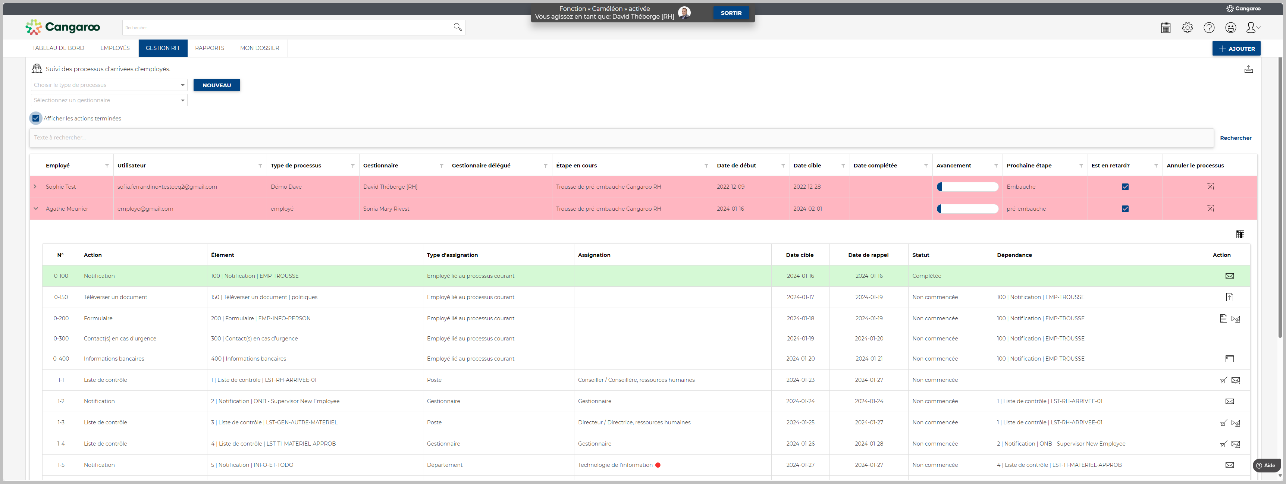Toggle Est en retard checkbox for Sophie Test

pyautogui.click(x=1125, y=187)
